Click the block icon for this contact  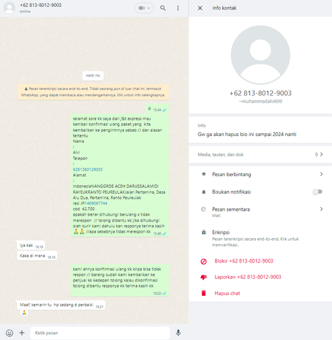point(204,262)
